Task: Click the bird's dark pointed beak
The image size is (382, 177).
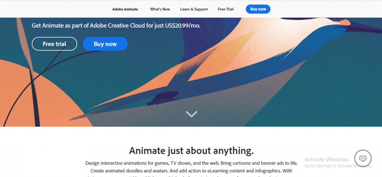Action: click(x=366, y=27)
